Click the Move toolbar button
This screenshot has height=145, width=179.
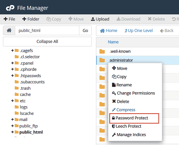point(76,19)
